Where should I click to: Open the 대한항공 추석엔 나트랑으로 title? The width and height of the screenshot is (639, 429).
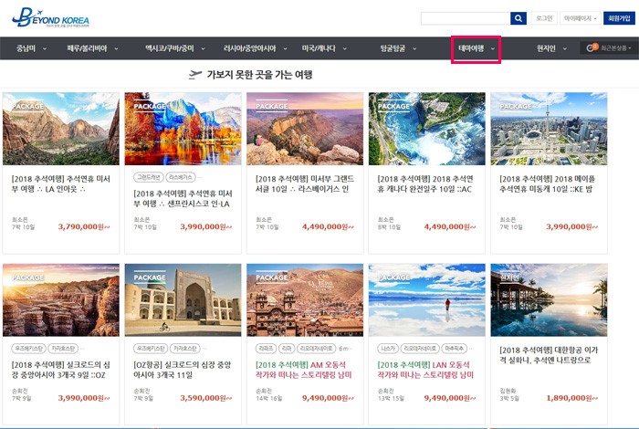pyautogui.click(x=549, y=355)
